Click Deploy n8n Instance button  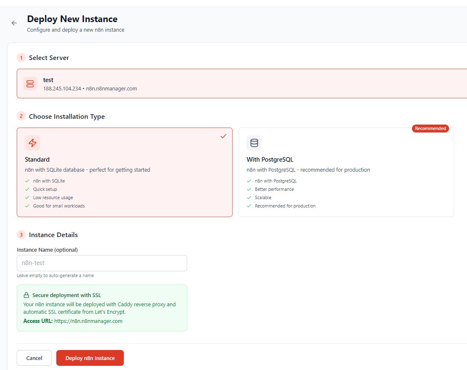tap(90, 358)
